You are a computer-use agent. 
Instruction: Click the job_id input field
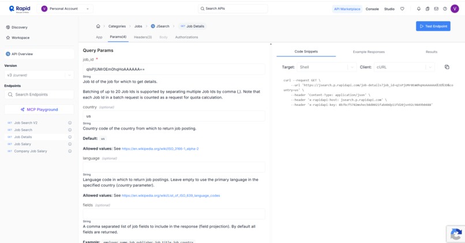coord(174,69)
